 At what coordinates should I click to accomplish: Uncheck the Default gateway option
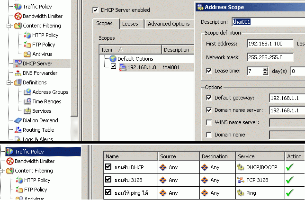tap(209, 98)
